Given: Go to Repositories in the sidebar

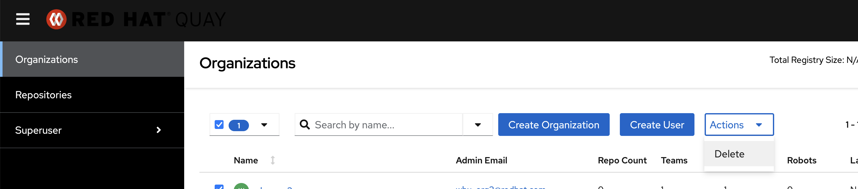Looking at the screenshot, I should (43, 95).
